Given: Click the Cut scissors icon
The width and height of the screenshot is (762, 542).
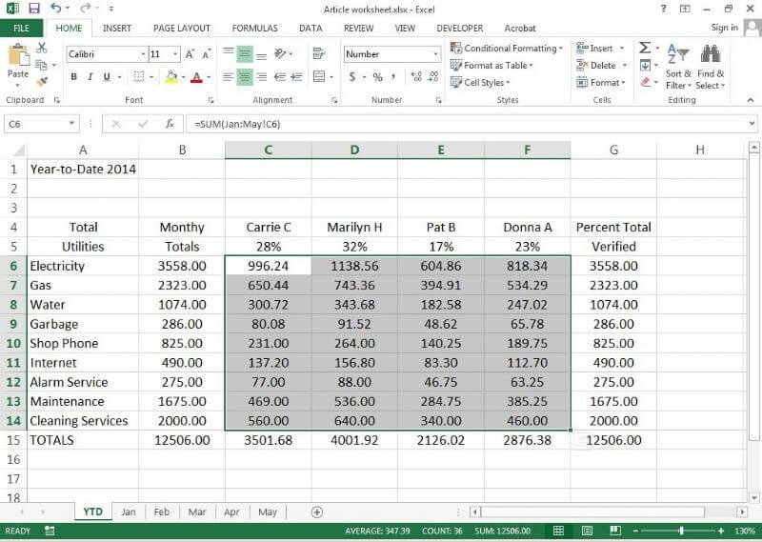Looking at the screenshot, I should pos(42,48).
